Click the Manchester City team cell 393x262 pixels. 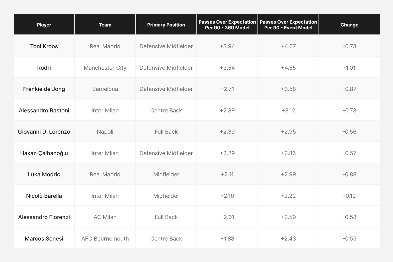tap(105, 68)
